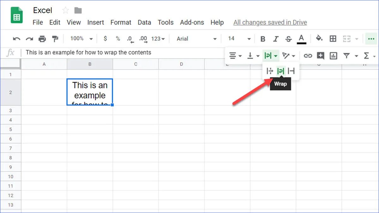Choose the Clip wrapping option
Viewport: 379px width, 213px height.
coord(291,71)
